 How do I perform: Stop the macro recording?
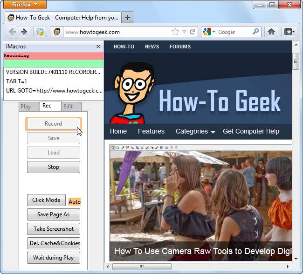point(53,167)
